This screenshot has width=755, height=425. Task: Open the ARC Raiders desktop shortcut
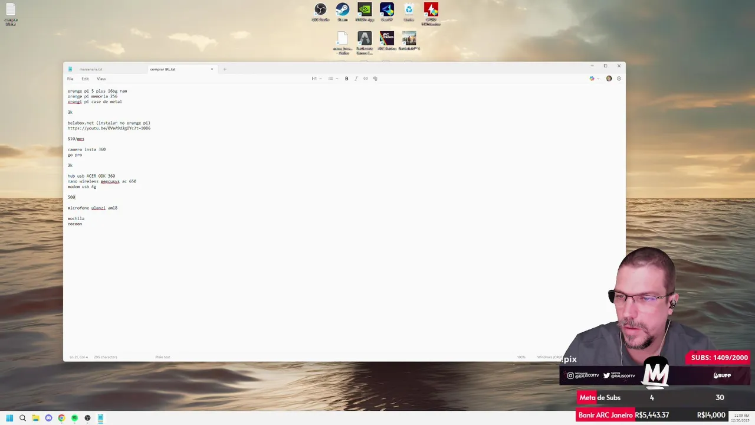click(x=387, y=41)
